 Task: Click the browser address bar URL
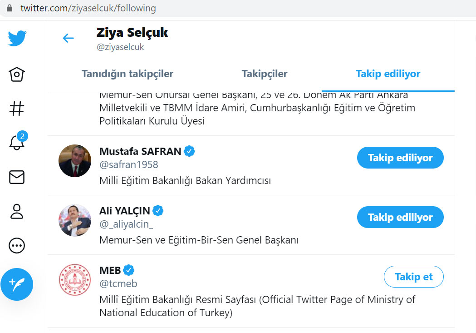pyautogui.click(x=88, y=8)
